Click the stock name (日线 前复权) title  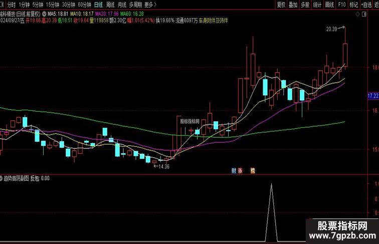point(20,14)
